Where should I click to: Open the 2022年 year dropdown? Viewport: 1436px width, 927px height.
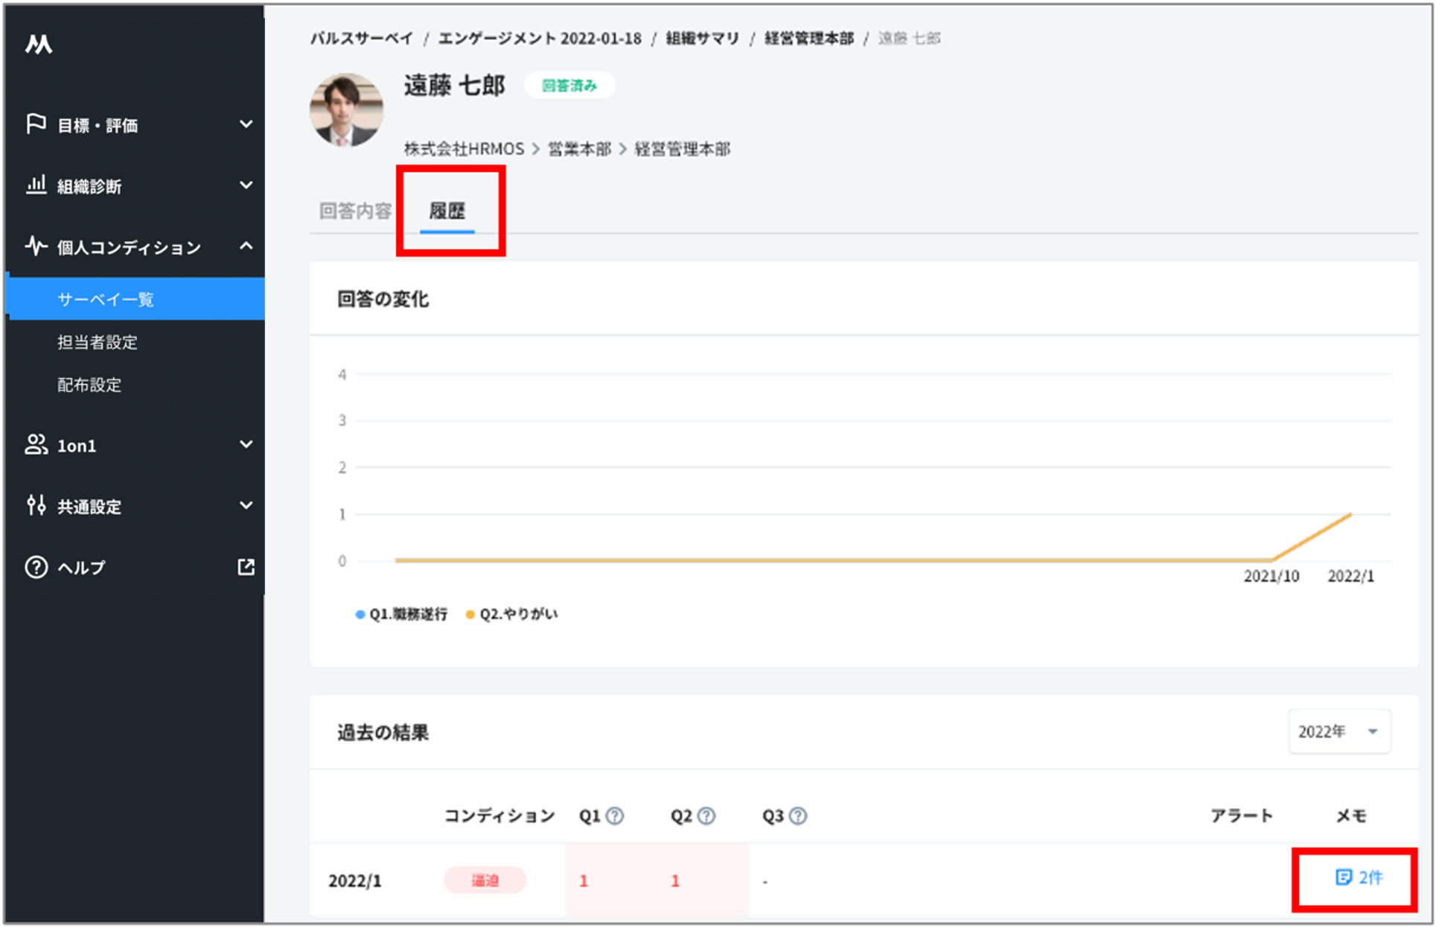point(1338,731)
